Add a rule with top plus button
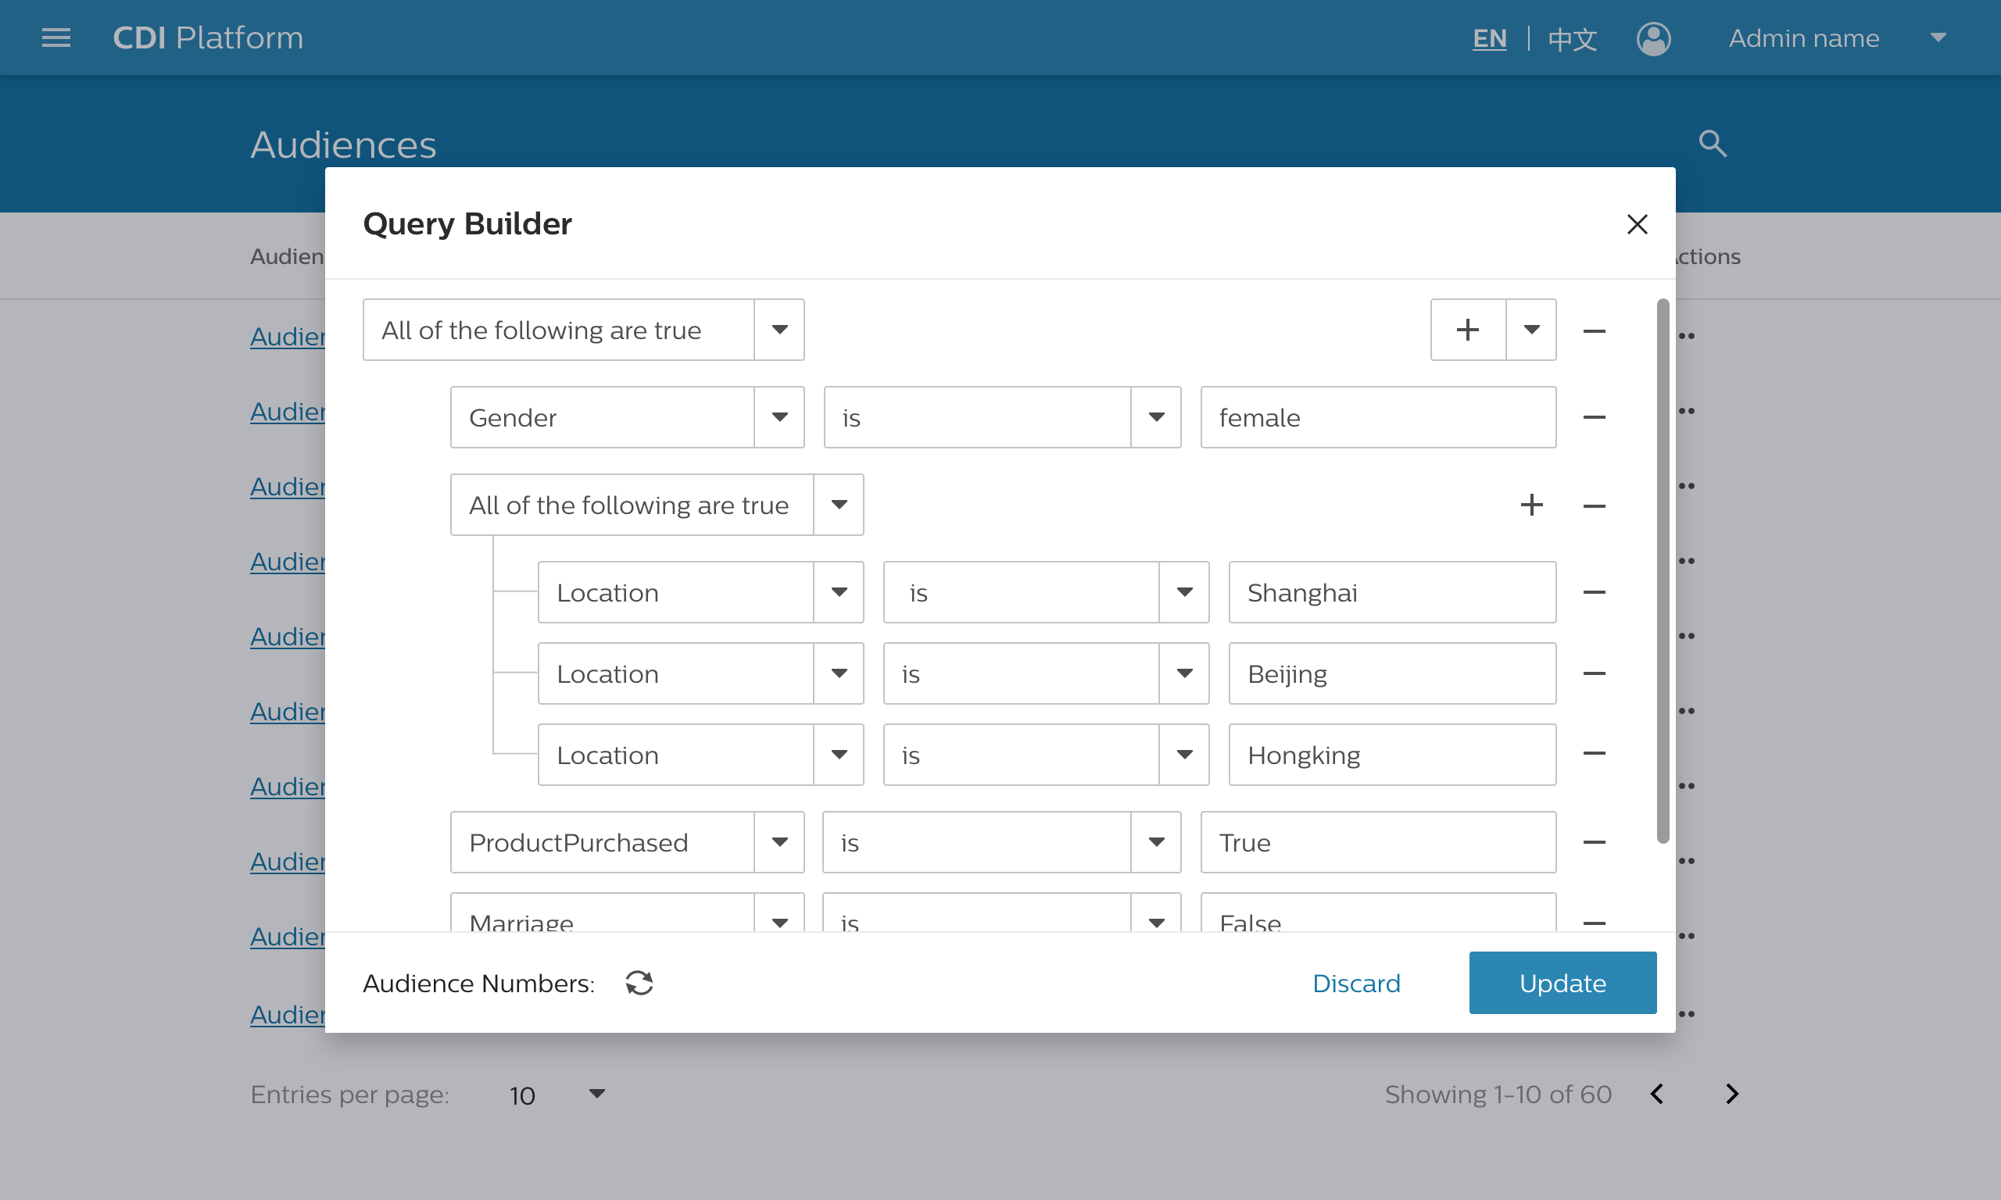The height and width of the screenshot is (1200, 2001). pos(1467,330)
